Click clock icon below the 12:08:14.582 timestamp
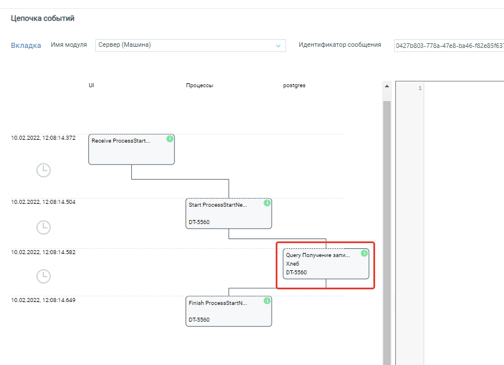The image size is (504, 365). 43,276
